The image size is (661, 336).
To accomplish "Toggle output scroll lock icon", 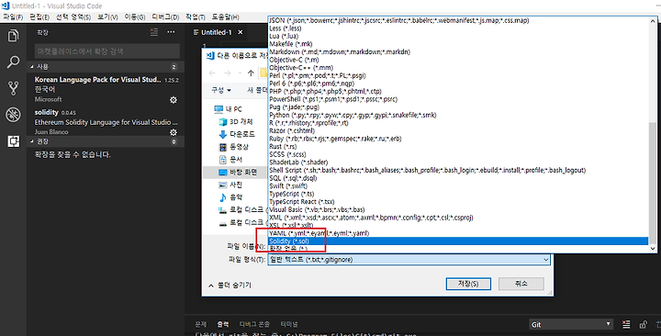I will point(643,324).
